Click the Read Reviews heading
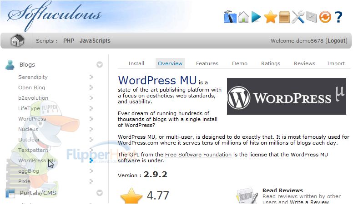 (x=282, y=190)
